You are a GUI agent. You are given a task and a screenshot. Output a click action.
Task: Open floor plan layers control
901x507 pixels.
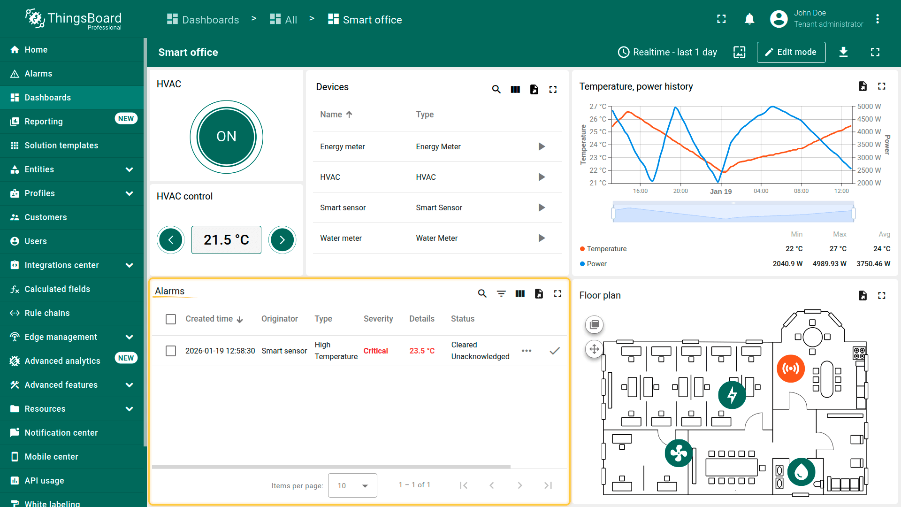coord(594,324)
